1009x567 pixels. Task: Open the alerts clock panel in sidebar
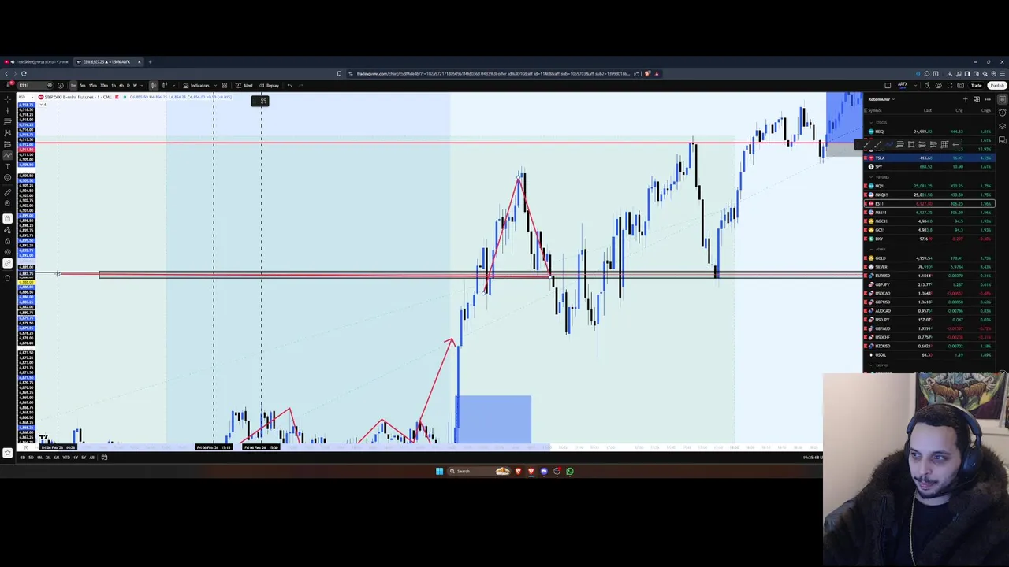coord(1003,113)
